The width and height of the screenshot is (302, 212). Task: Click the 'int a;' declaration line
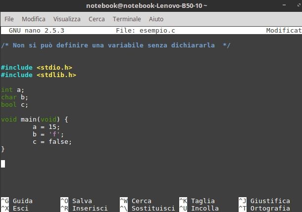click(x=12, y=90)
